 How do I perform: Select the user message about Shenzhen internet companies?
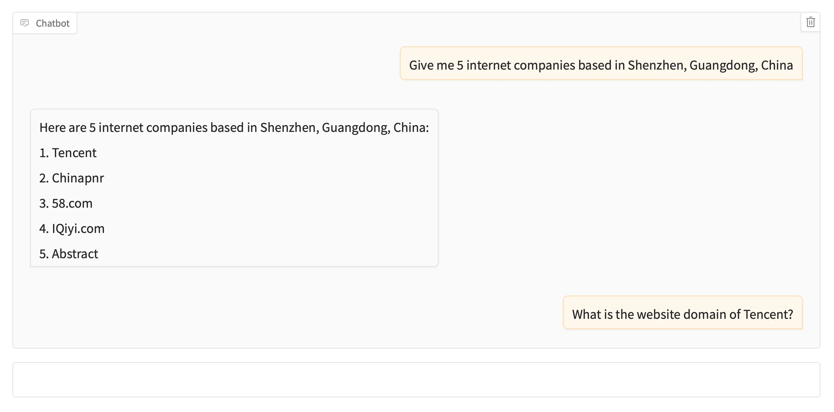[601, 65]
